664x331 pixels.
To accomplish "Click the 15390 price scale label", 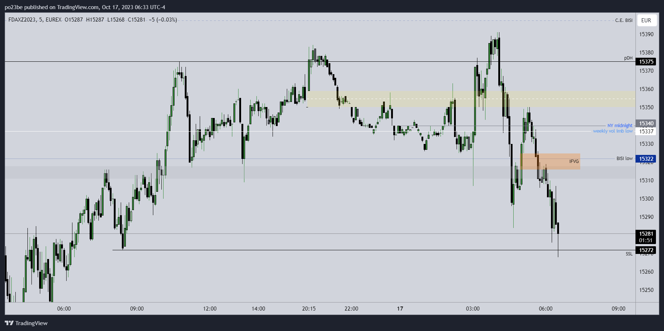I will 646,34.
